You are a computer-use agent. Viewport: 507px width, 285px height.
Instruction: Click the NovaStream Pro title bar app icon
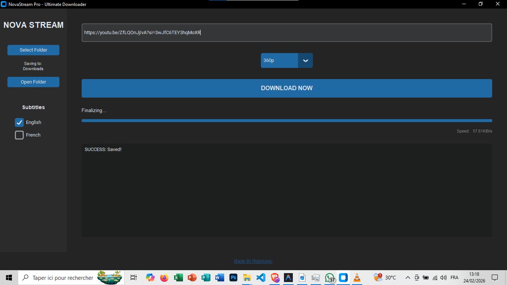coord(4,4)
